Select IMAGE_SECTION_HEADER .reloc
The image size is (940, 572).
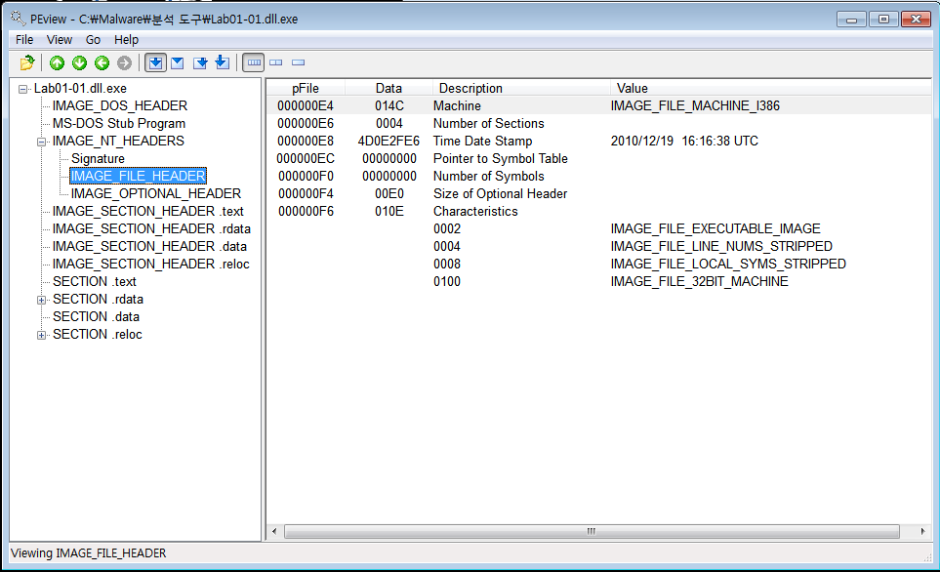click(x=150, y=264)
